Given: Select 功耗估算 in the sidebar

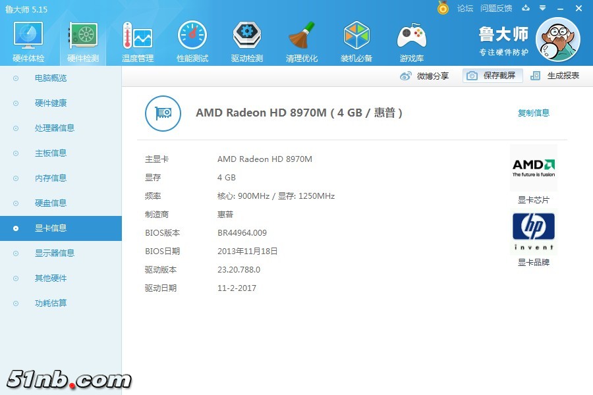Looking at the screenshot, I should [x=51, y=303].
